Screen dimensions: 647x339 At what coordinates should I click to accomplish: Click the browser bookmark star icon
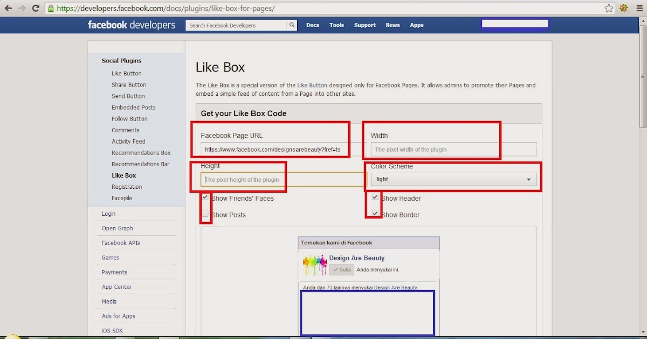(x=608, y=8)
